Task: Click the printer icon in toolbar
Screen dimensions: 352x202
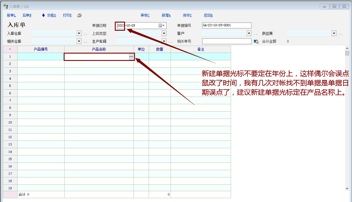Action: coord(79,16)
